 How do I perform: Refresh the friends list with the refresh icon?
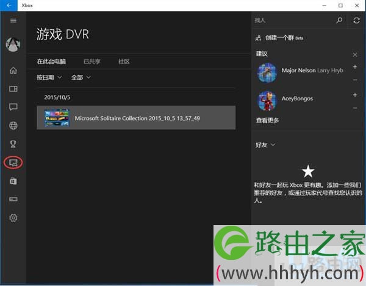356,21
